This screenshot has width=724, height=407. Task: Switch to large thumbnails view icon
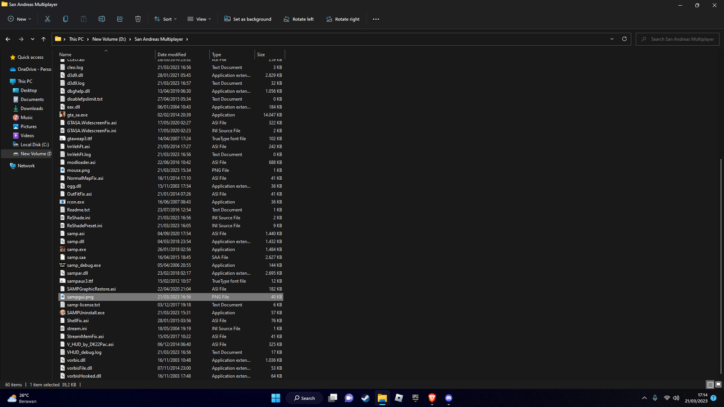(x=717, y=385)
